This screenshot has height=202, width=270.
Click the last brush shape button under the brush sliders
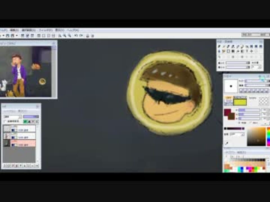coord(266,91)
